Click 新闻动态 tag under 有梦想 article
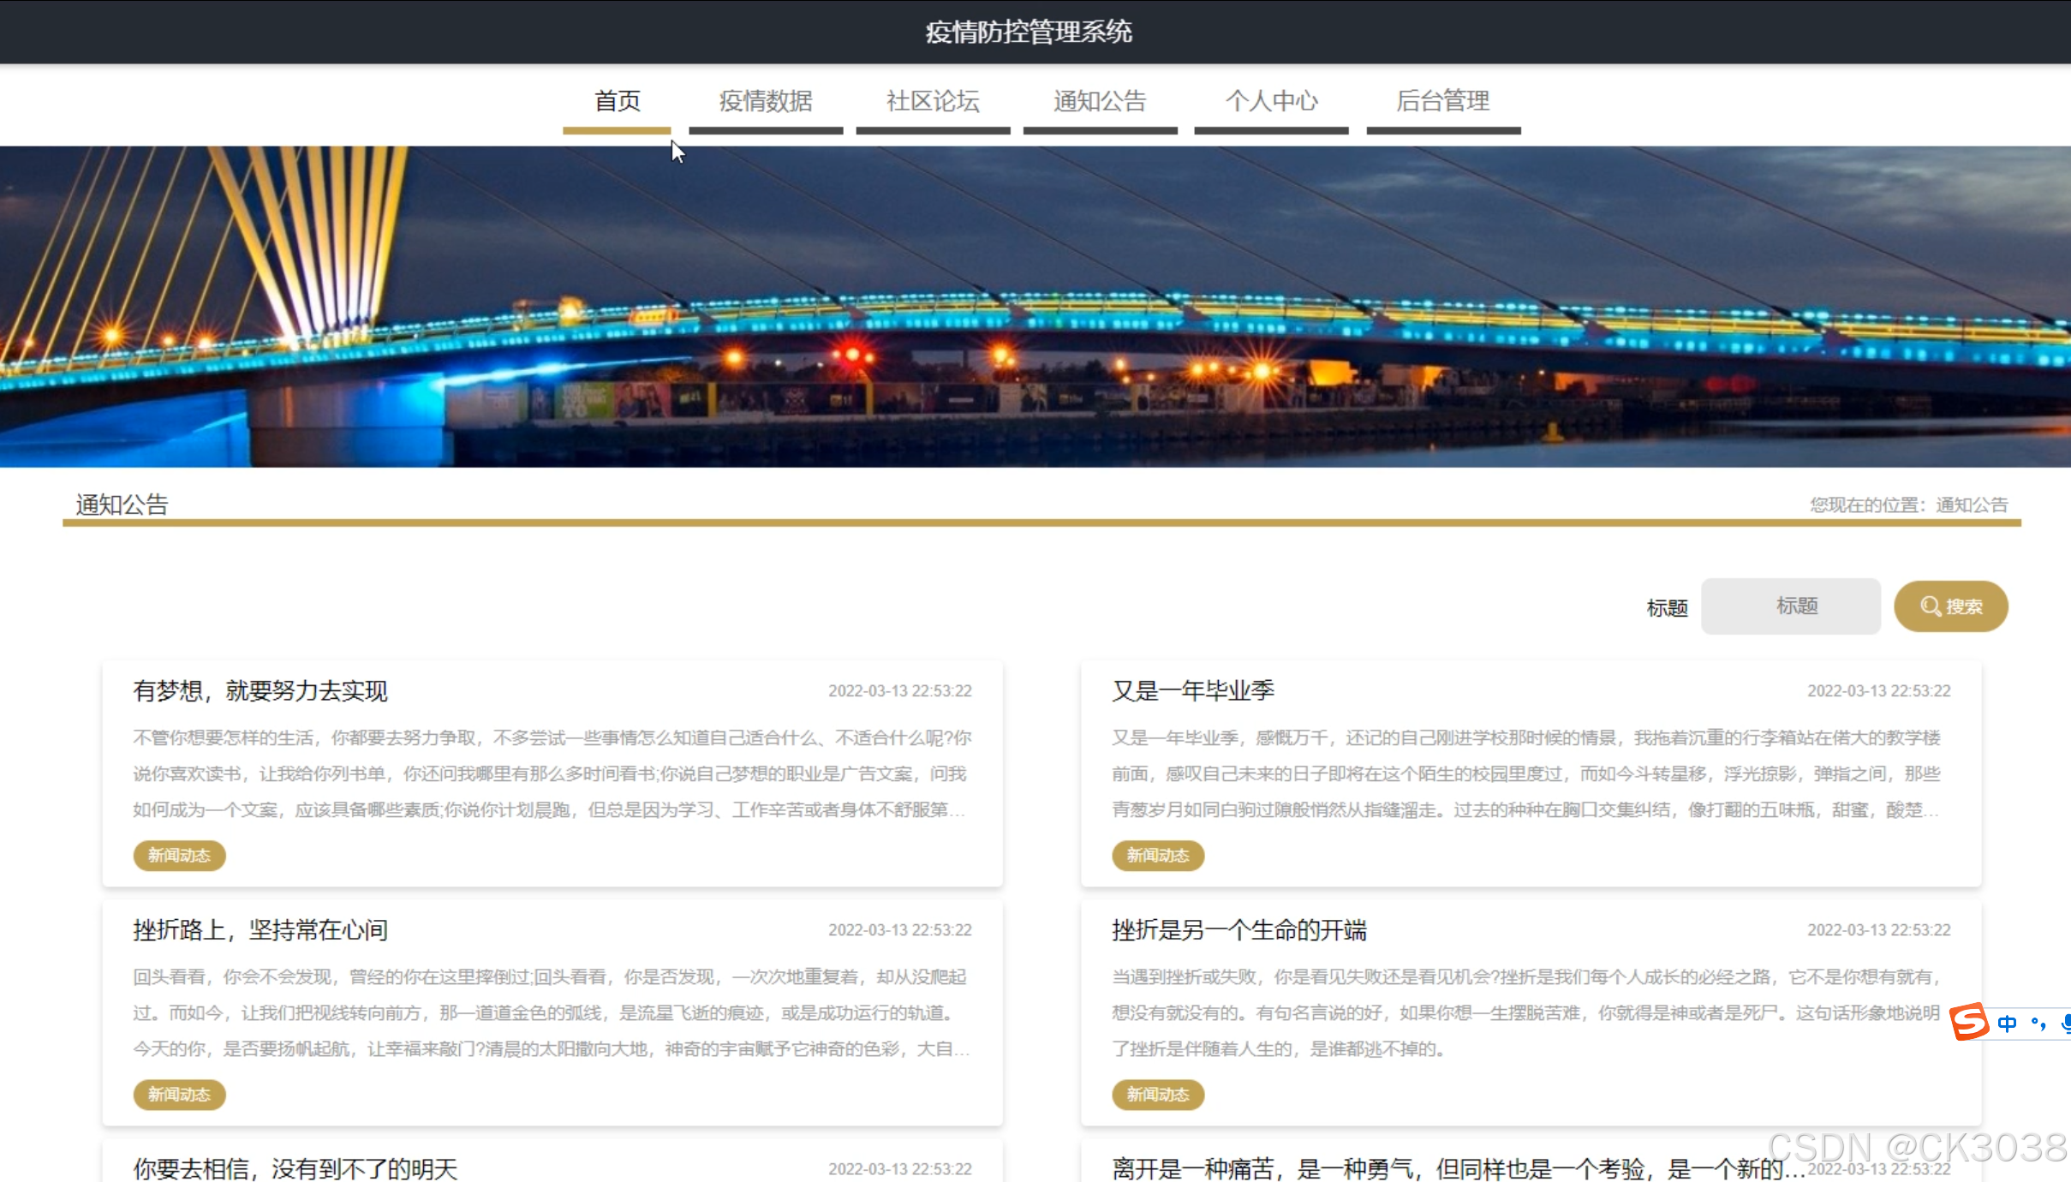The image size is (2071, 1182). click(179, 855)
